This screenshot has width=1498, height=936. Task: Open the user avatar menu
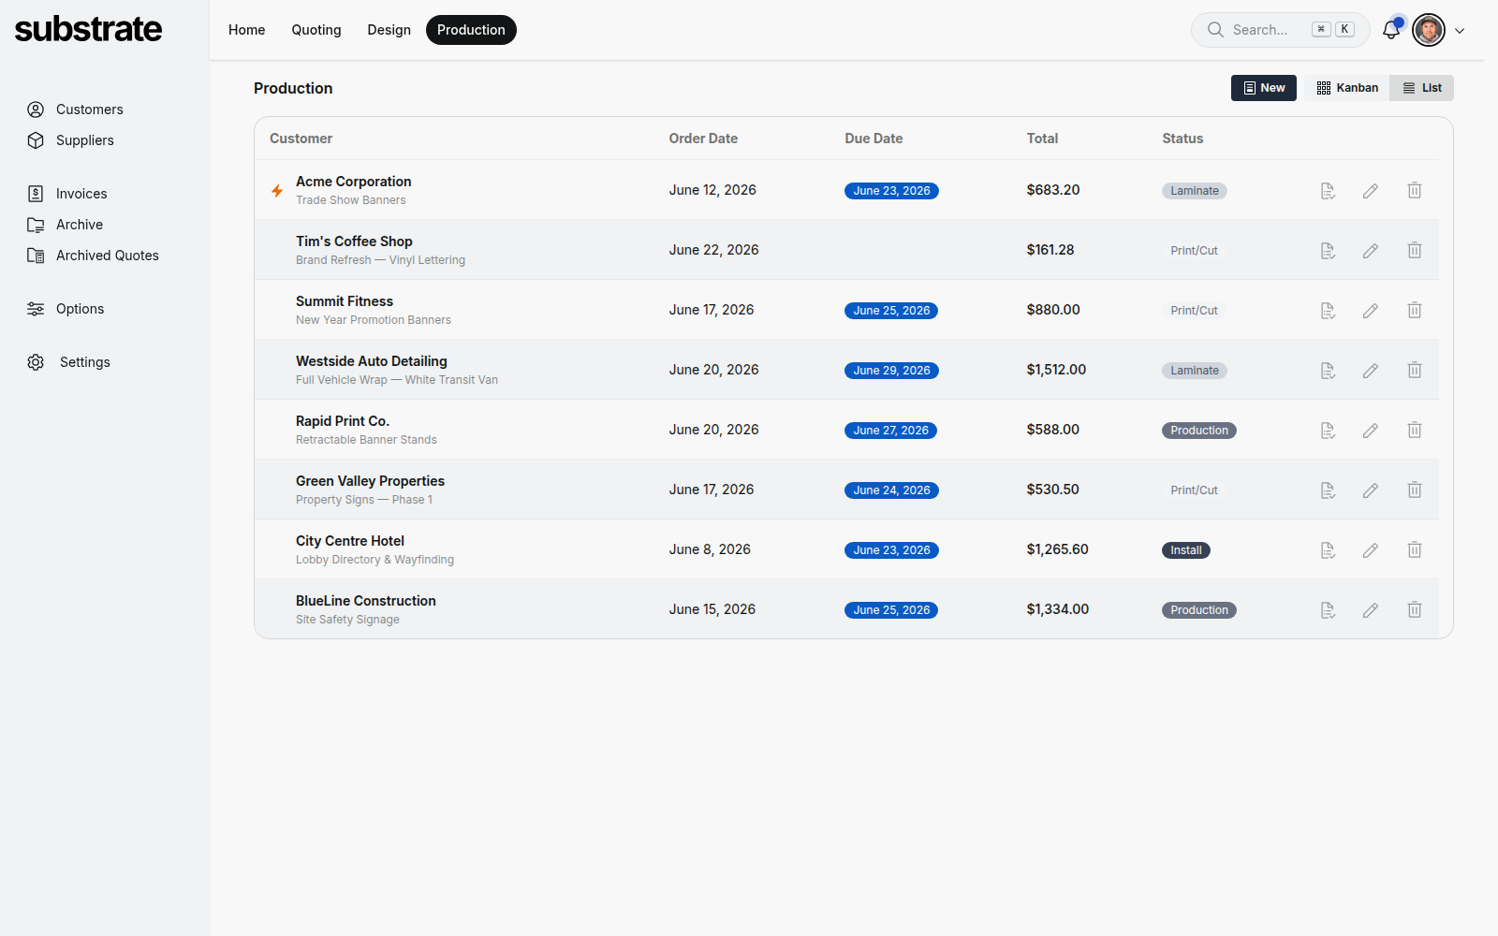(x=1429, y=30)
